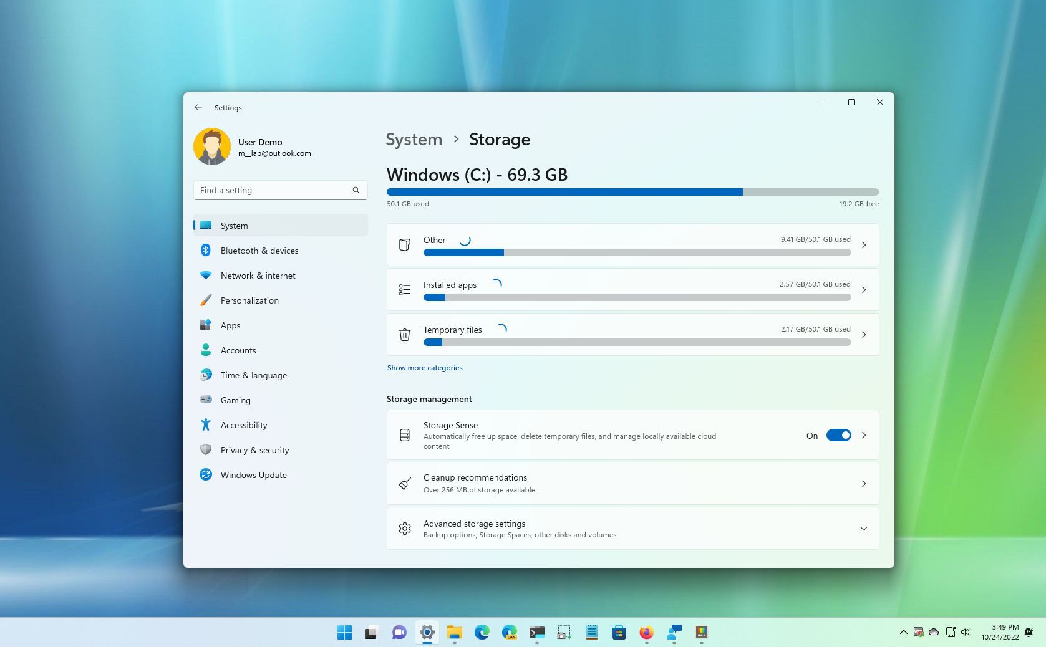1046x647 pixels.
Task: Click the Installed apps list icon
Action: point(405,289)
